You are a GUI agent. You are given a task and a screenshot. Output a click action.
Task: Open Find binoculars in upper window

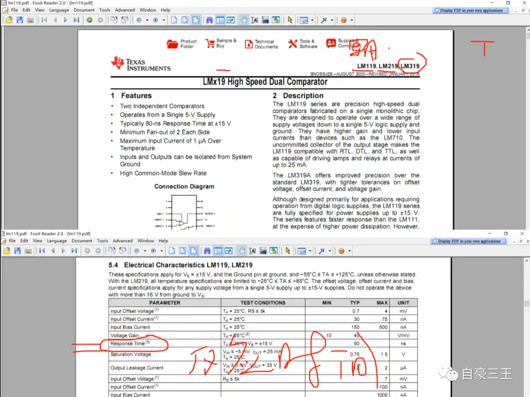click(210, 20)
